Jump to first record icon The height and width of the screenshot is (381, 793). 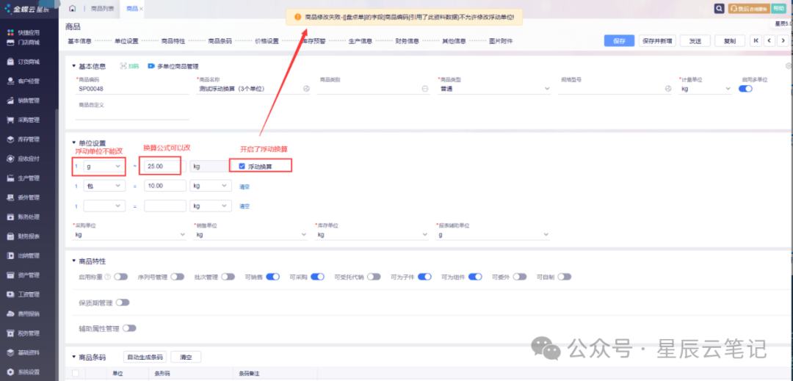(756, 41)
